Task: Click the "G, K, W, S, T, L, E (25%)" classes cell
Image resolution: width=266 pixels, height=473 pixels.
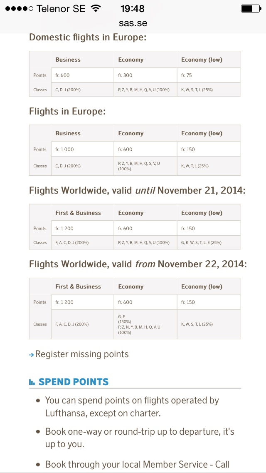Action: coord(208,242)
